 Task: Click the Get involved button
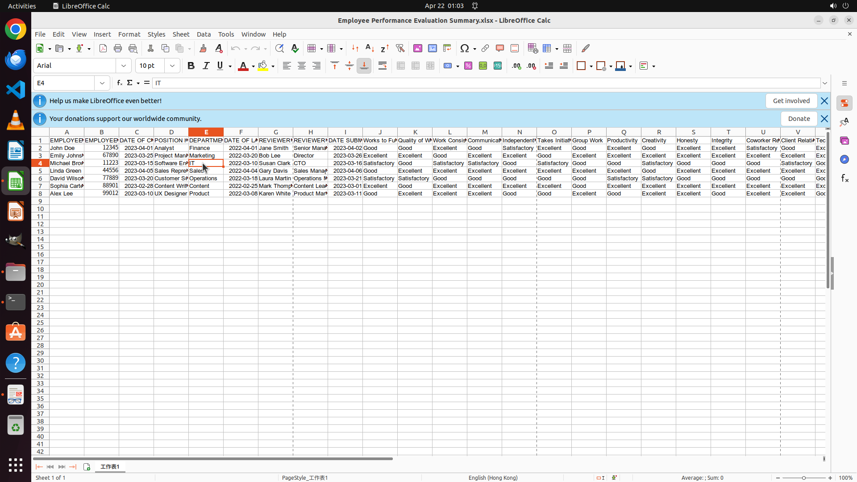click(791, 101)
